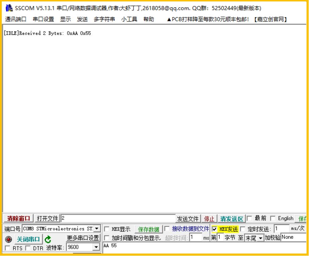The width and height of the screenshot is (309, 256).
Task: Toggle the English language checkbox
Action: pyautogui.click(x=273, y=218)
